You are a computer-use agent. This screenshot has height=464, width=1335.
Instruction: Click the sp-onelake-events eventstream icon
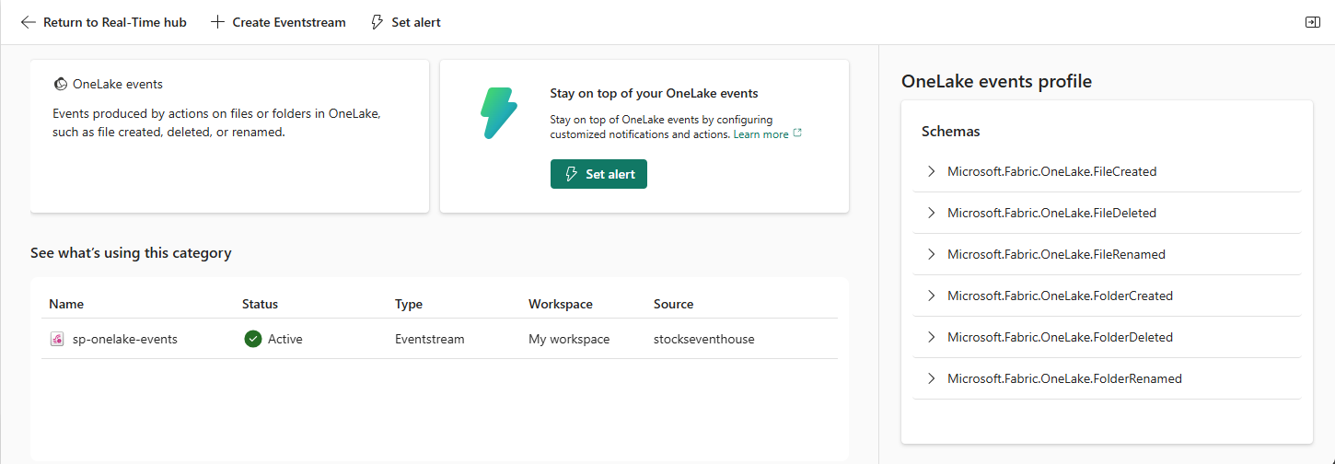tap(57, 339)
